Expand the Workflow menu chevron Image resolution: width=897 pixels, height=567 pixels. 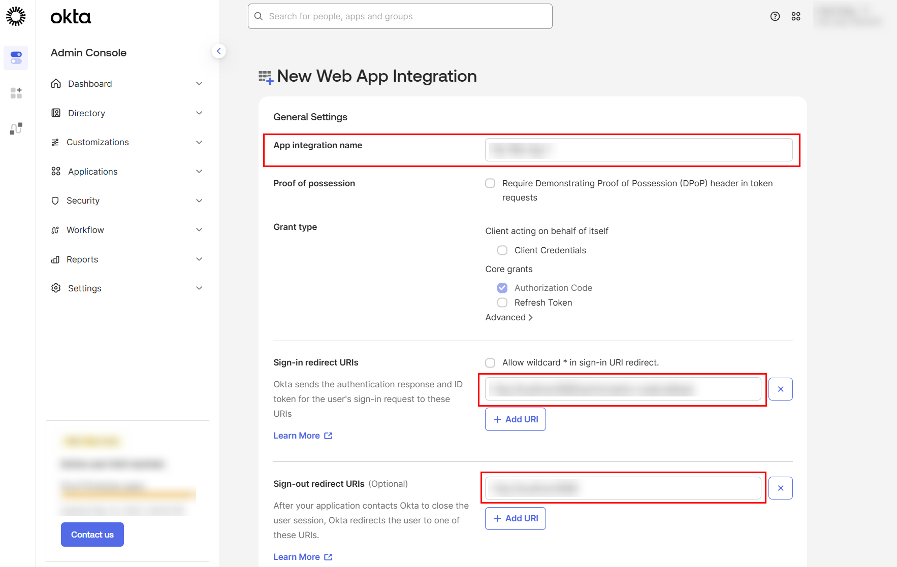(x=199, y=230)
